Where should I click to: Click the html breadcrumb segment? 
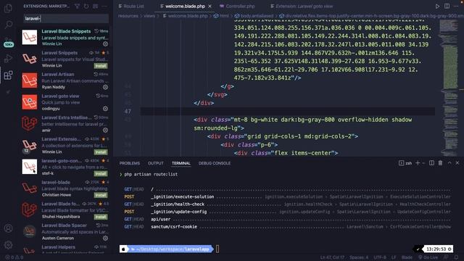point(224,16)
